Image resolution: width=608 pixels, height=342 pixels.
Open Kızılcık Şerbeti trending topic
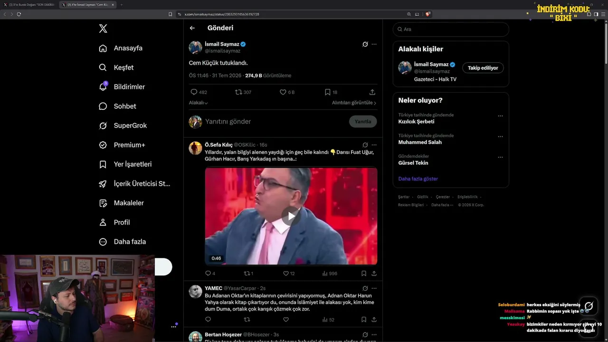tap(416, 122)
